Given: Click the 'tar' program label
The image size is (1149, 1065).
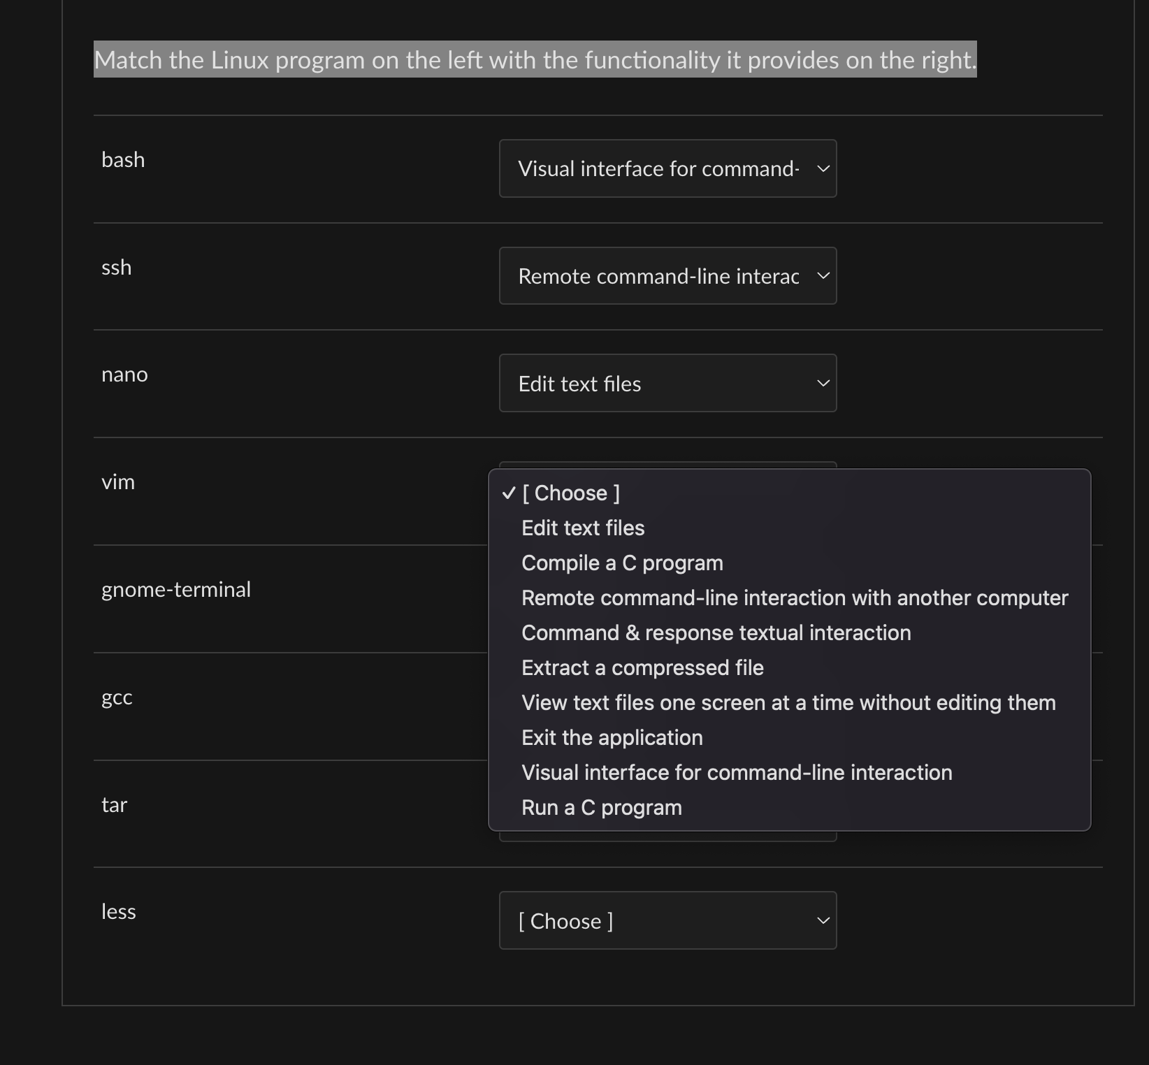Looking at the screenshot, I should point(114,804).
